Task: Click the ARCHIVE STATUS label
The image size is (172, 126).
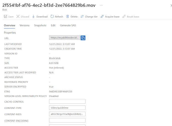Action: 14,77
